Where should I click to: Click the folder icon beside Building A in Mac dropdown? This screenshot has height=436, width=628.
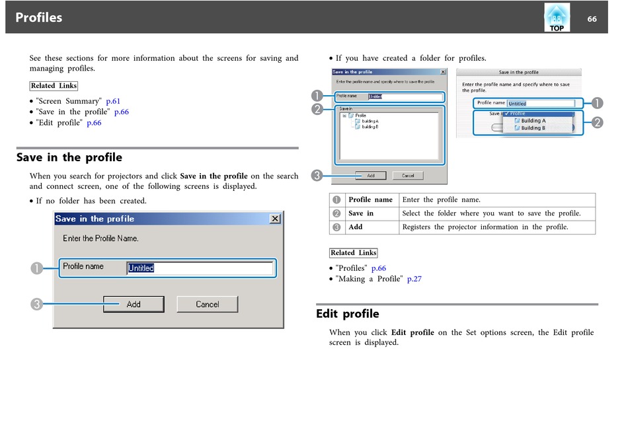click(517, 120)
